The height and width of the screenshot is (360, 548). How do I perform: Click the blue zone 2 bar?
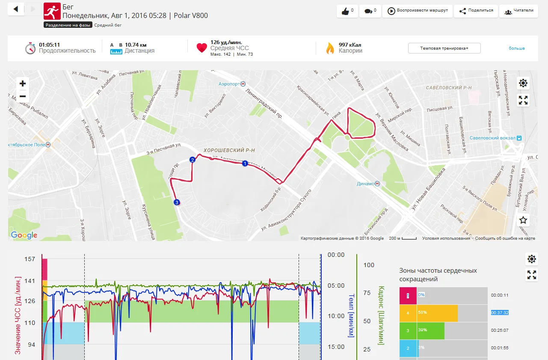[x=409, y=348]
